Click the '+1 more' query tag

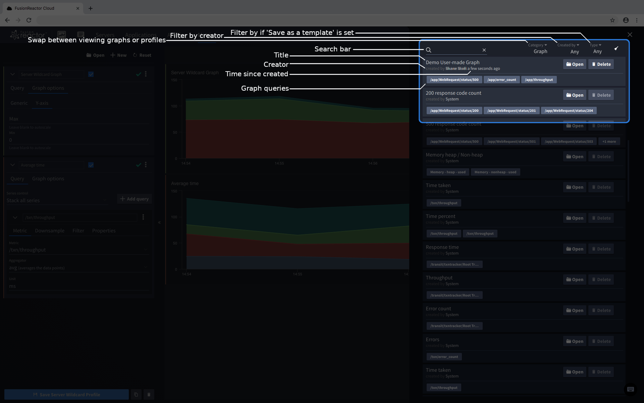tap(609, 141)
